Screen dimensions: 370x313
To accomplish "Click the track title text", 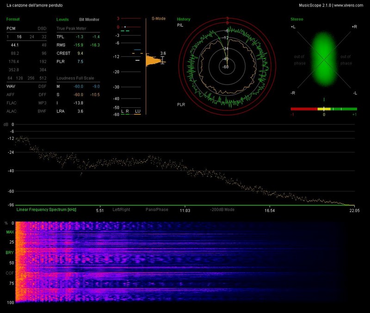I will (x=35, y=6).
